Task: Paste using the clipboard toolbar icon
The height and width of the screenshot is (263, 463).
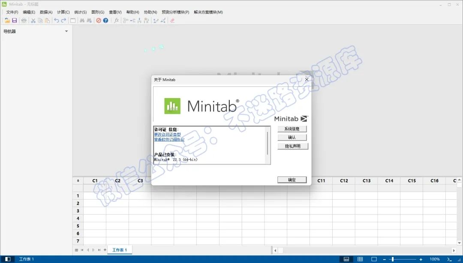Action: point(47,21)
